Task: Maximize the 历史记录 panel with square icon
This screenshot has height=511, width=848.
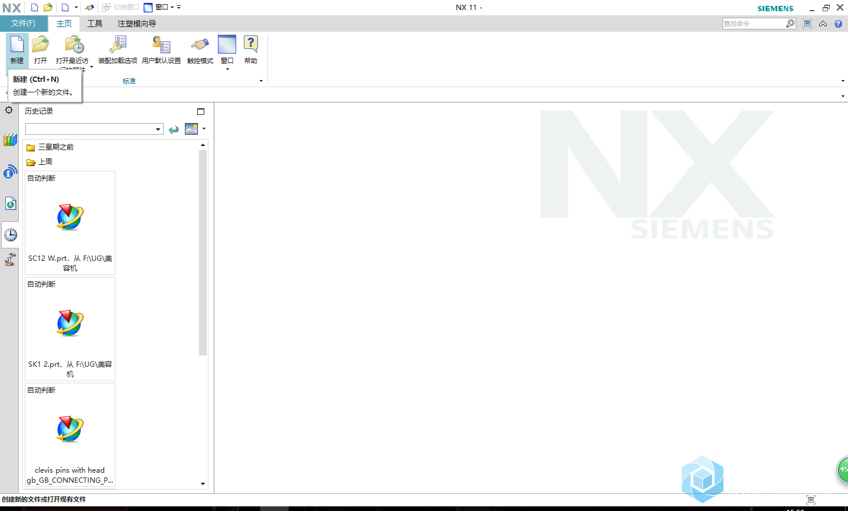Action: click(x=201, y=111)
